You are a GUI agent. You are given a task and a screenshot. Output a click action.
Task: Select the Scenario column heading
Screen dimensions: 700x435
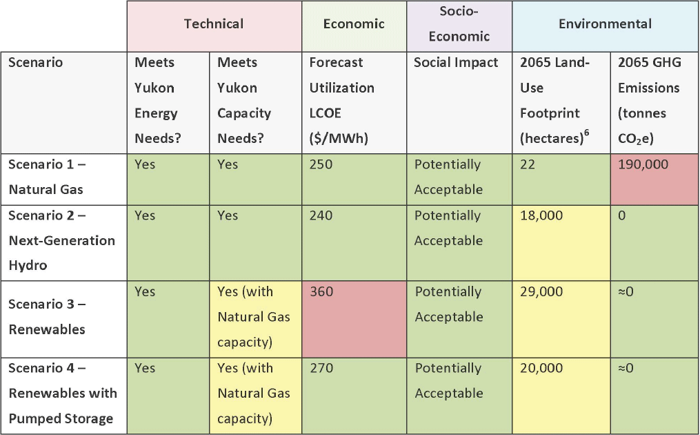pyautogui.click(x=36, y=63)
